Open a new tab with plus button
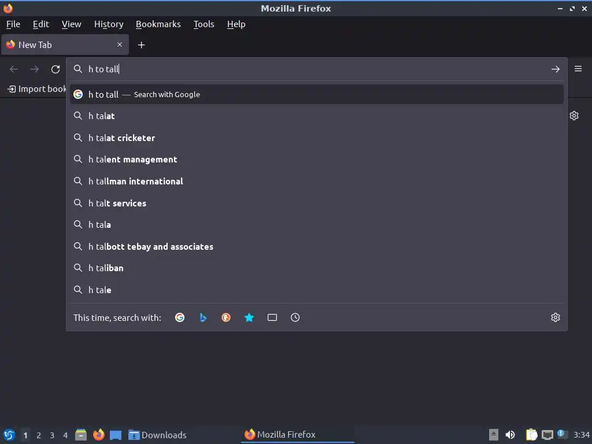The height and width of the screenshot is (444, 592). click(141, 45)
